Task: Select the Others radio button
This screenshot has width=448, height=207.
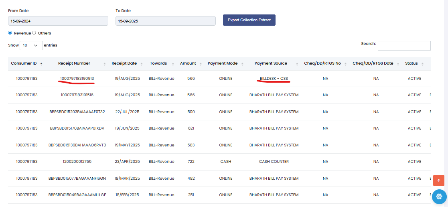Action: (34, 33)
